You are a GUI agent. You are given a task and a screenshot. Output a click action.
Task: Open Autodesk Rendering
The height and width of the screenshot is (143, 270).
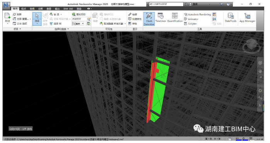197,14
